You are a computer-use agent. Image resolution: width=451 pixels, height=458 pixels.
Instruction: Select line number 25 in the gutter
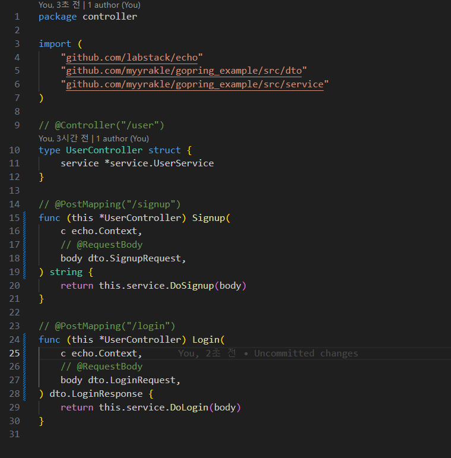point(15,353)
